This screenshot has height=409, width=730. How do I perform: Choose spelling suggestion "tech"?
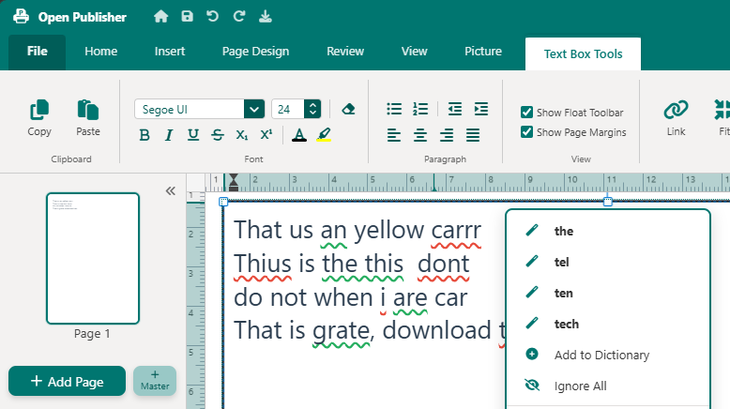tap(608, 324)
